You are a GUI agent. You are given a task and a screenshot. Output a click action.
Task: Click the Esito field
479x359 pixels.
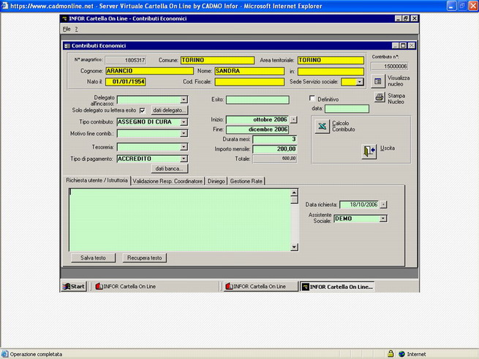pos(257,99)
